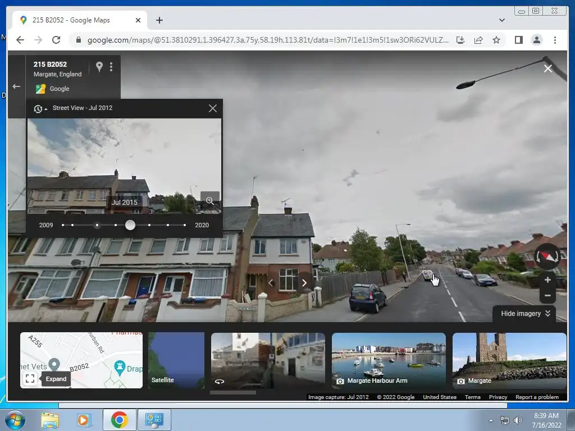Close the Street View time panel
The width and height of the screenshot is (575, 431).
[213, 108]
